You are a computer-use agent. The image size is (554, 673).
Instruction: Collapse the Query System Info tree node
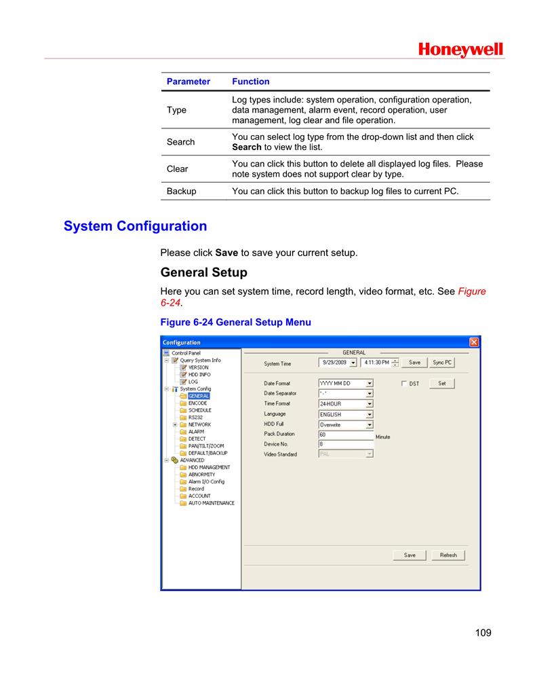point(167,361)
